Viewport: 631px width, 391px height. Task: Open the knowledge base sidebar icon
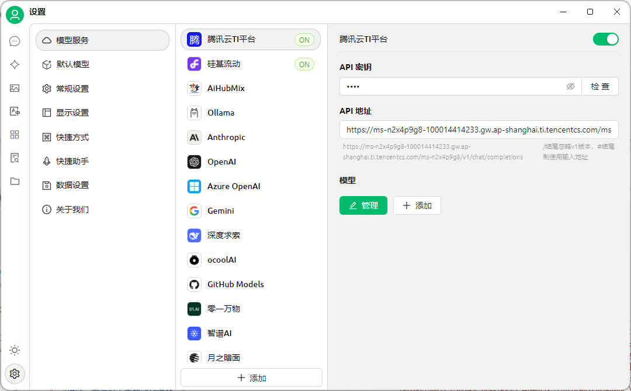tap(15, 158)
